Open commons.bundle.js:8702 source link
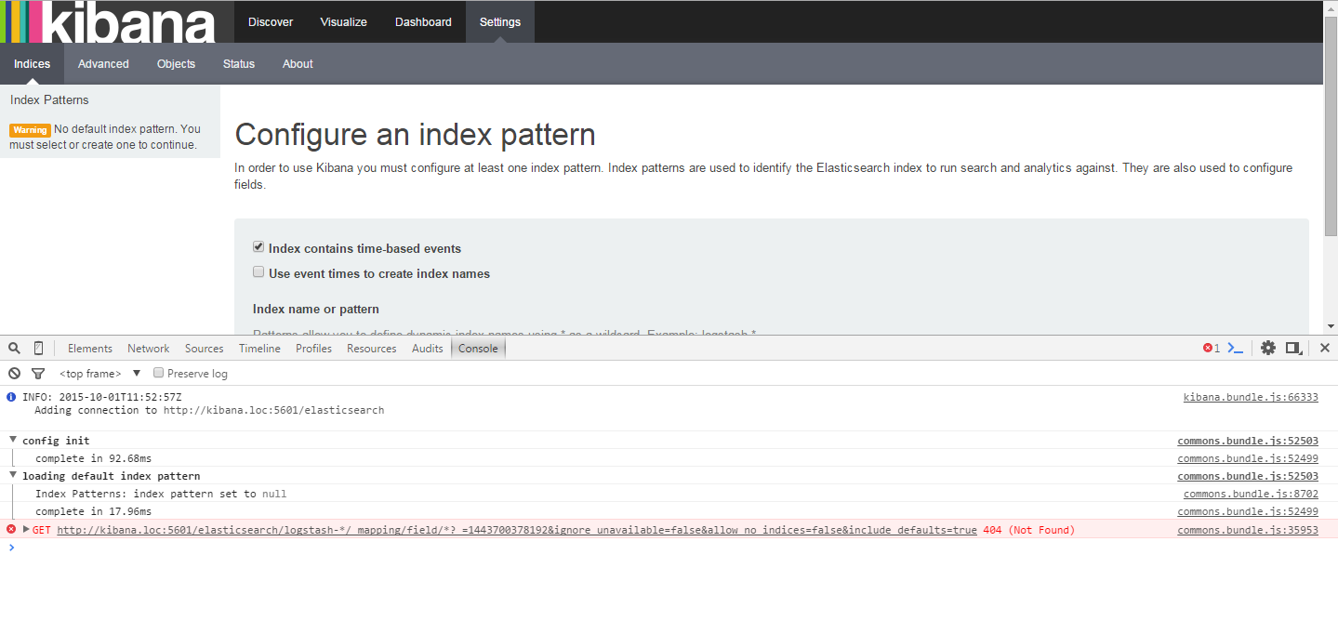The width and height of the screenshot is (1338, 621). click(1251, 494)
